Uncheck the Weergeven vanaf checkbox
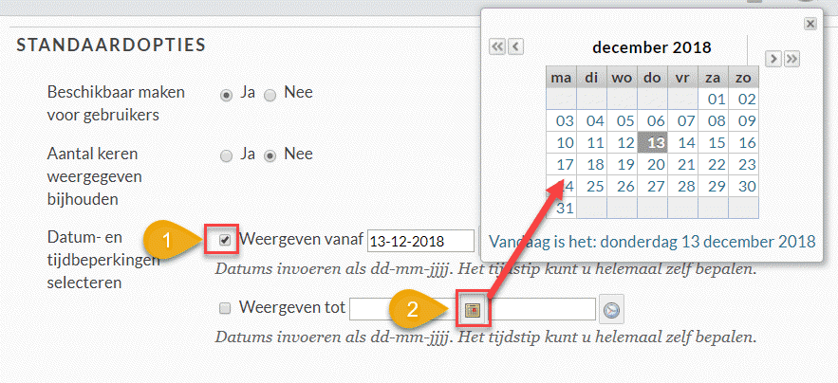The width and height of the screenshot is (838, 383). 225,241
